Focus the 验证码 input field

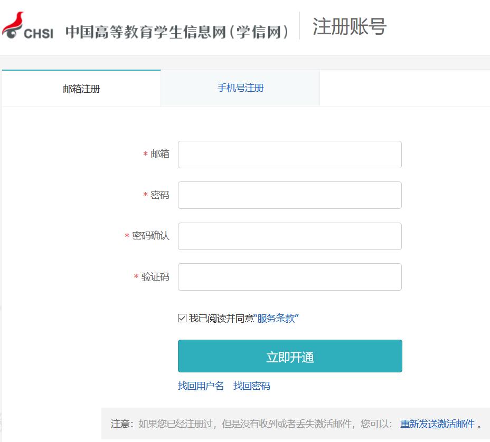click(289, 277)
